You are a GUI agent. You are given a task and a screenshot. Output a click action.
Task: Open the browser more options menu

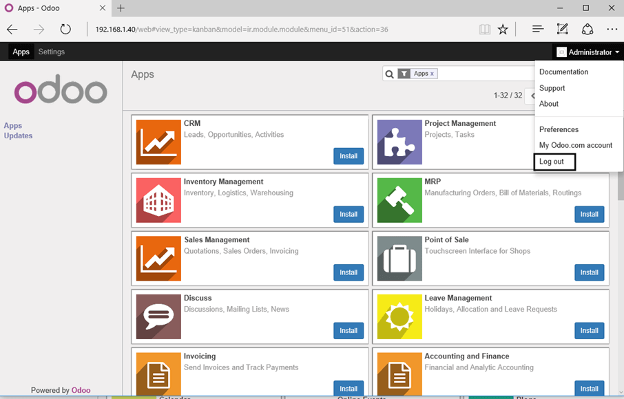coord(612,30)
